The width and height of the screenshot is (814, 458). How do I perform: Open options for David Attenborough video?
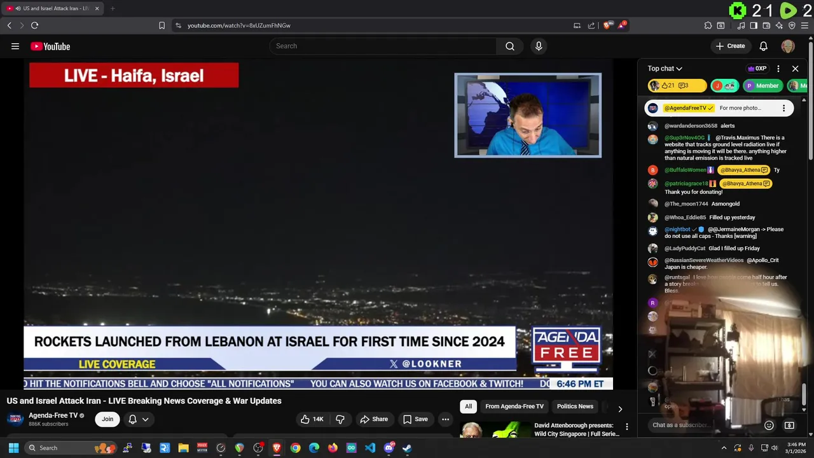click(x=626, y=427)
